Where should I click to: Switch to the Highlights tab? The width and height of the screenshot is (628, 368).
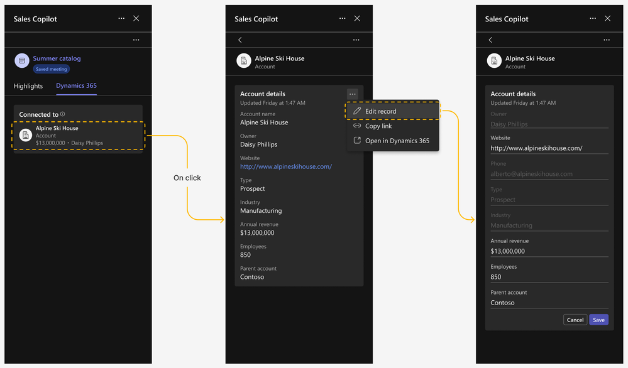click(x=28, y=86)
